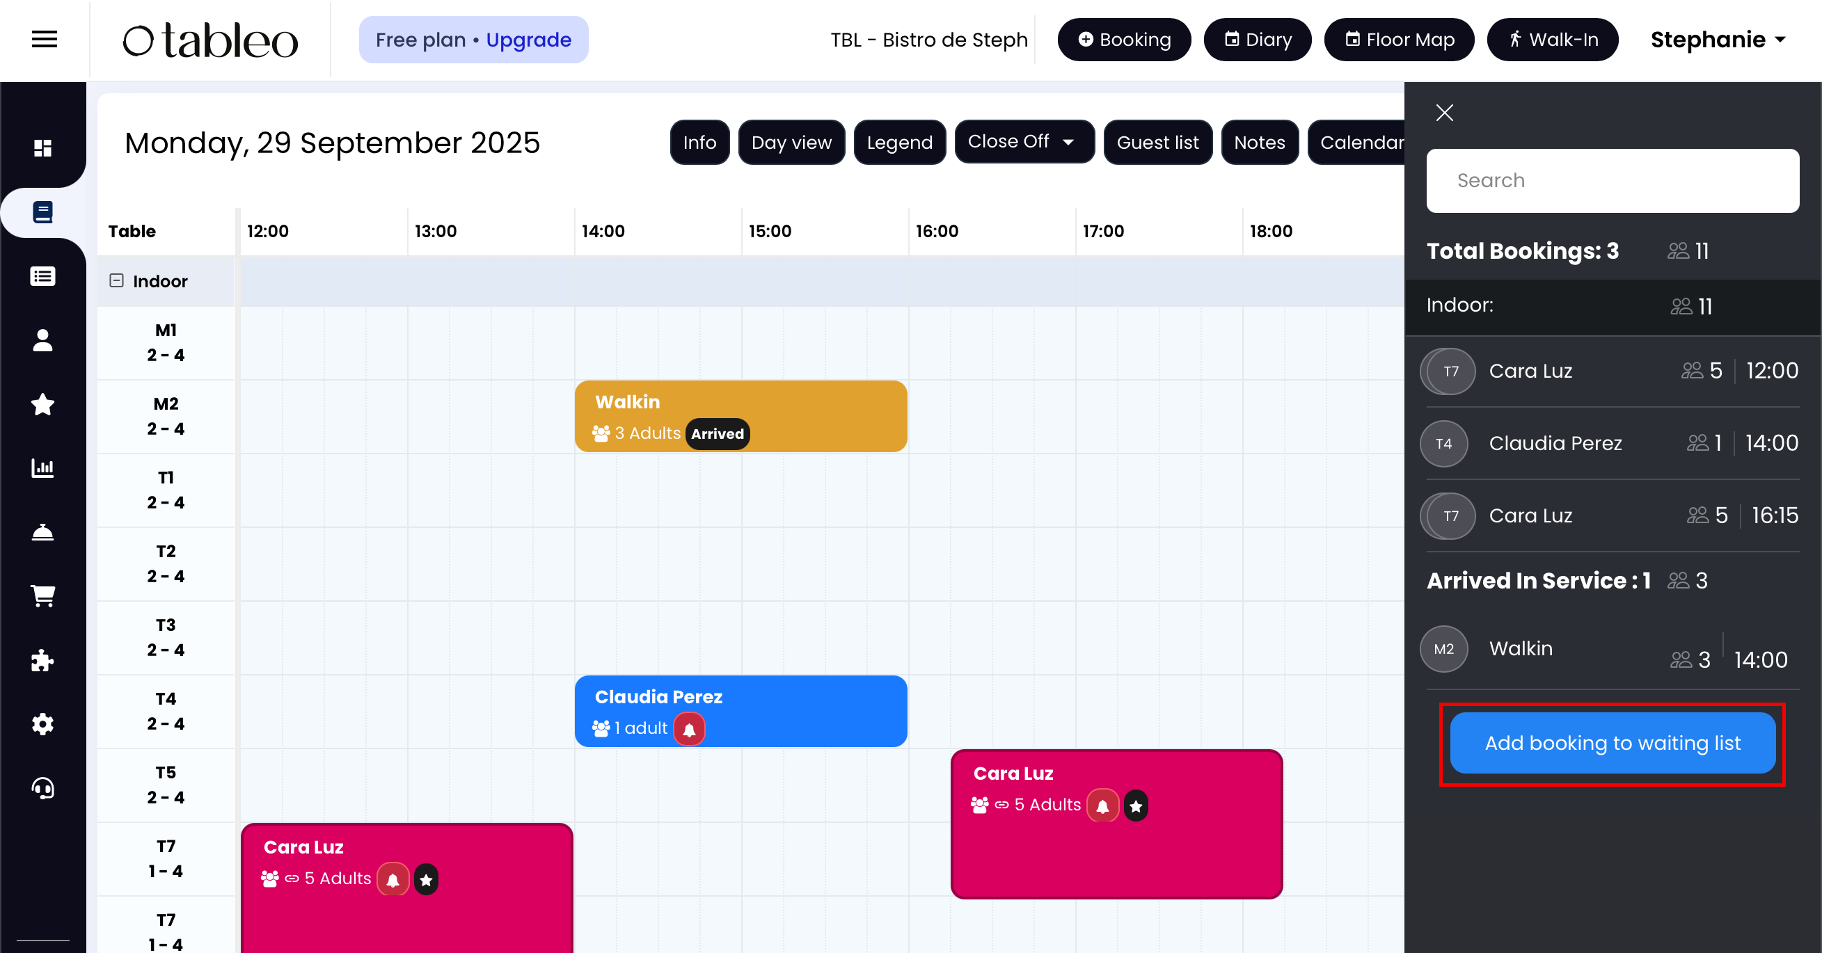Click the Search input field
Image resolution: width=1822 pixels, height=953 pixels.
click(1612, 180)
